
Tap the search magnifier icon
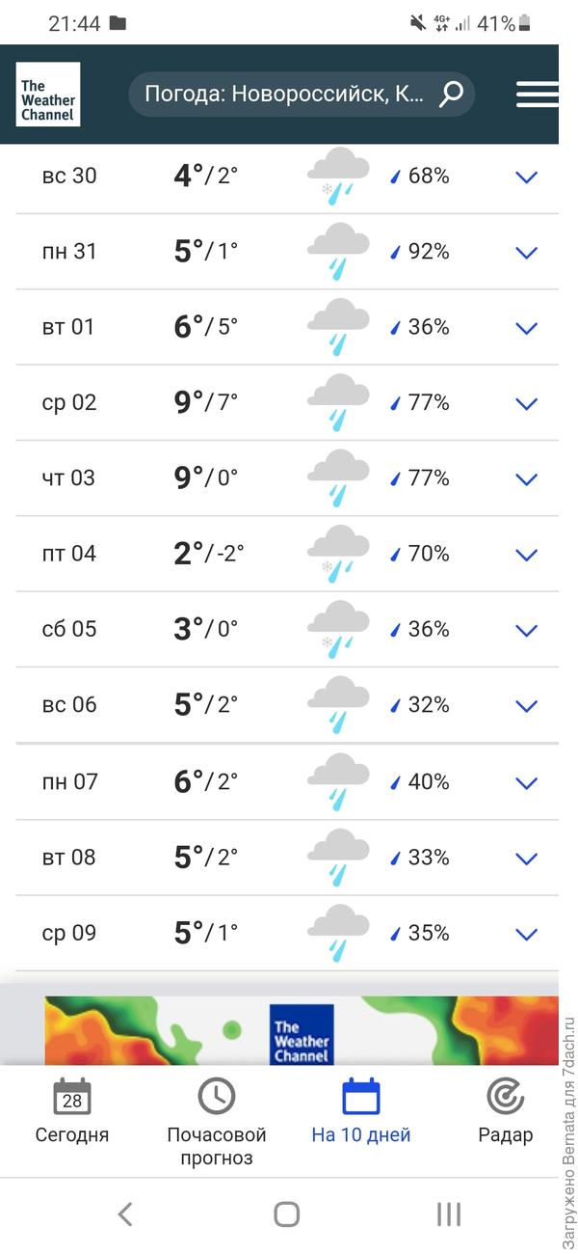(x=451, y=94)
